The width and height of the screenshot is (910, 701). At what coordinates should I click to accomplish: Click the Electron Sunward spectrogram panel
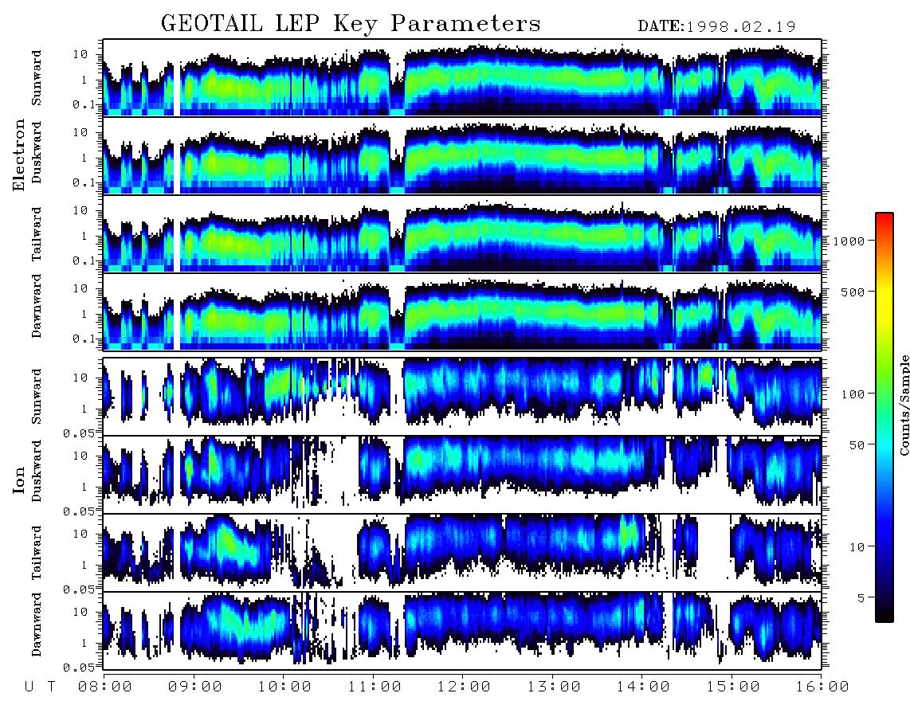(462, 77)
